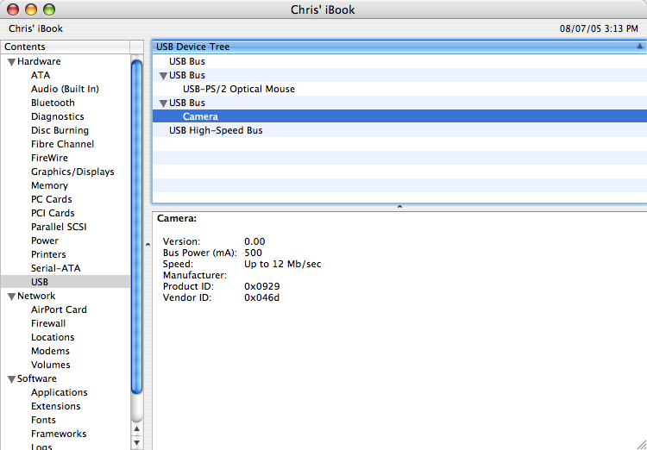Click the Camera: details heading
The width and height of the screenshot is (647, 450).
[x=177, y=219]
